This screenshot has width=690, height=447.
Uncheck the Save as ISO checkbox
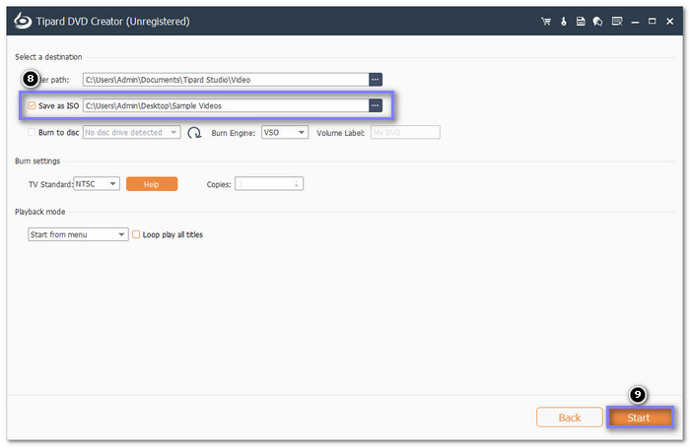33,105
